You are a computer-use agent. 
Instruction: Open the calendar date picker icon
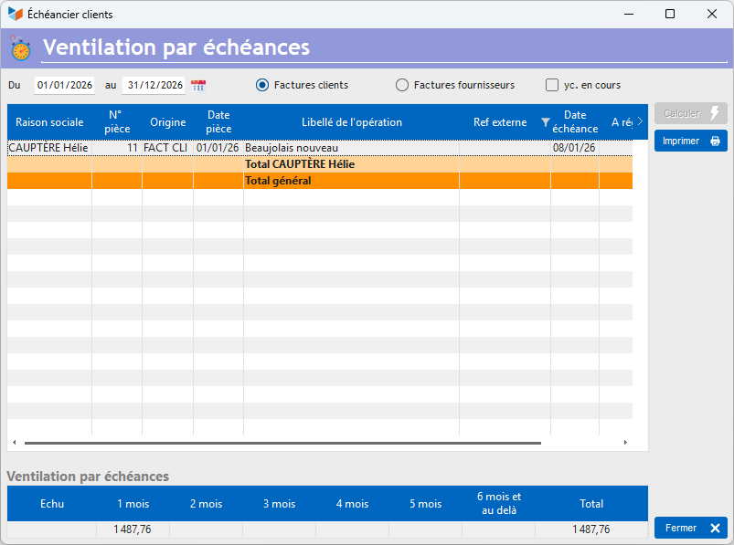click(198, 86)
